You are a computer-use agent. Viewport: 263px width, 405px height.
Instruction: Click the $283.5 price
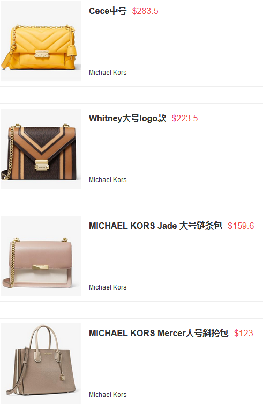pyautogui.click(x=145, y=11)
